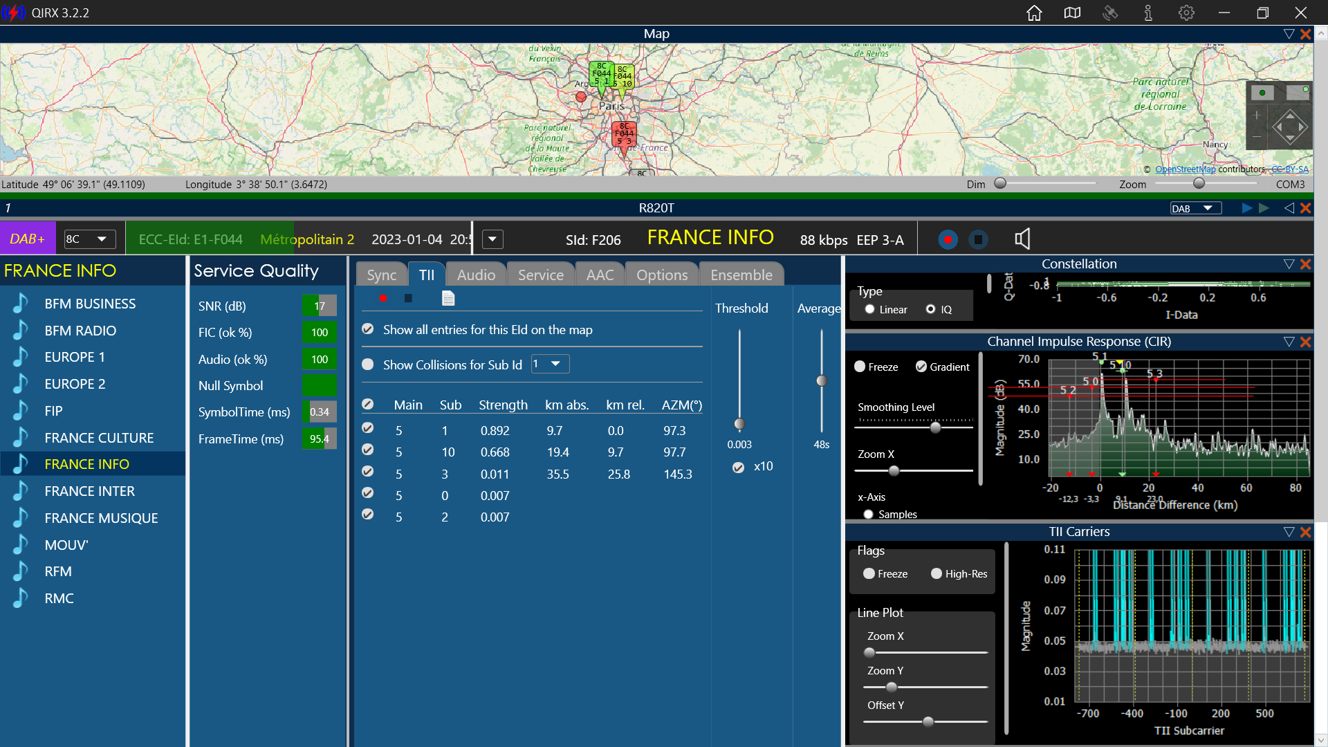The height and width of the screenshot is (747, 1328).
Task: Collapse the Constellation panel triangle
Action: [x=1289, y=264]
